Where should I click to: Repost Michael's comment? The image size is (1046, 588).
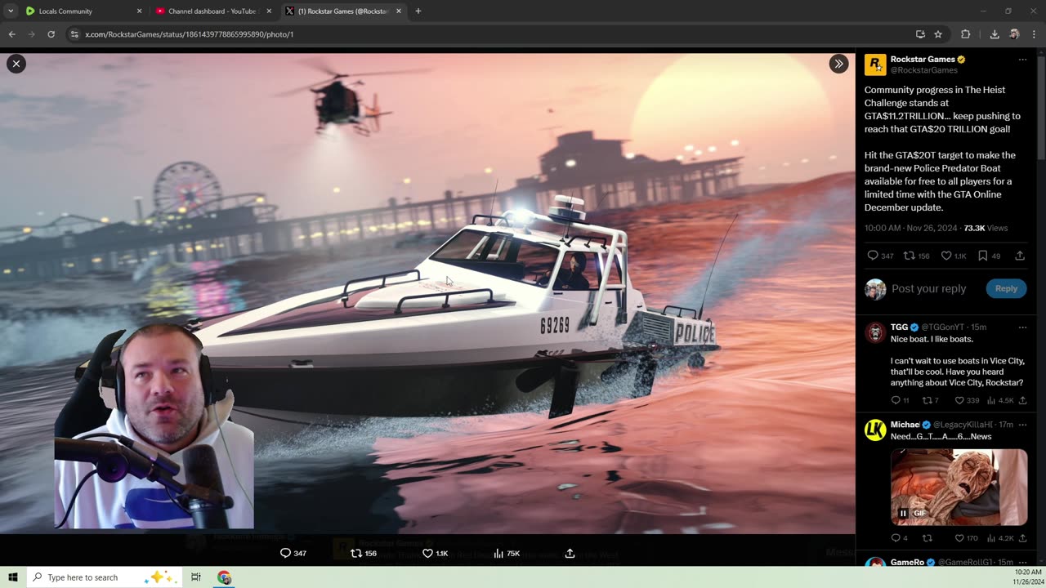pos(927,538)
